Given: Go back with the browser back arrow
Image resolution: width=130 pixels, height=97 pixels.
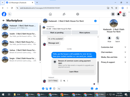Looking at the screenshot, I should 3,8.
